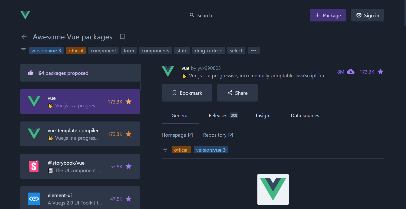Switch to the Insight tab
Viewport: 406px width, 209px height.
263,115
